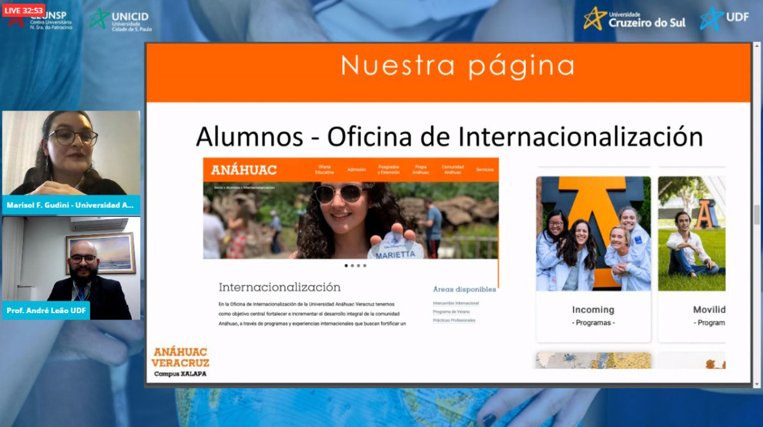The width and height of the screenshot is (763, 427).
Task: Click the map card thumbnail below Incoming
Action: 593,360
